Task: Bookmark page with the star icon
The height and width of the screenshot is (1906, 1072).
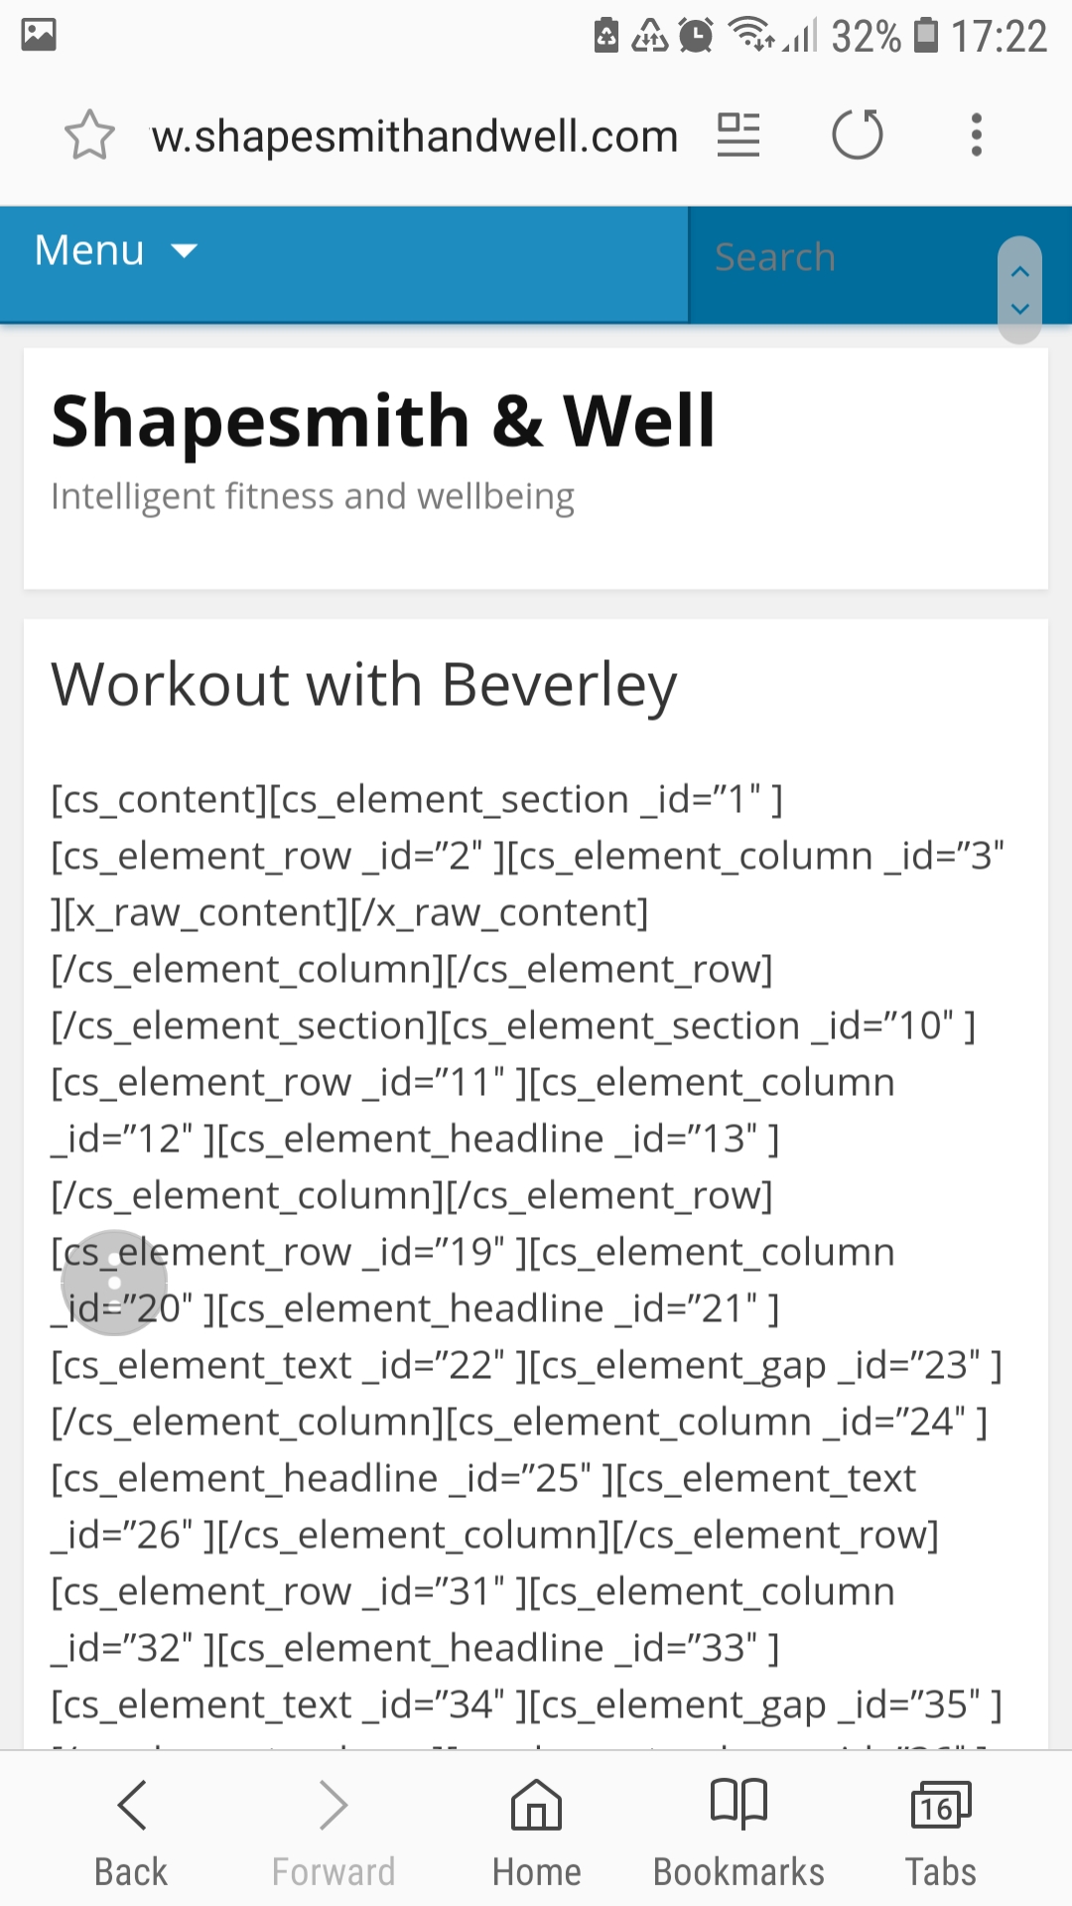Action: coord(89,134)
